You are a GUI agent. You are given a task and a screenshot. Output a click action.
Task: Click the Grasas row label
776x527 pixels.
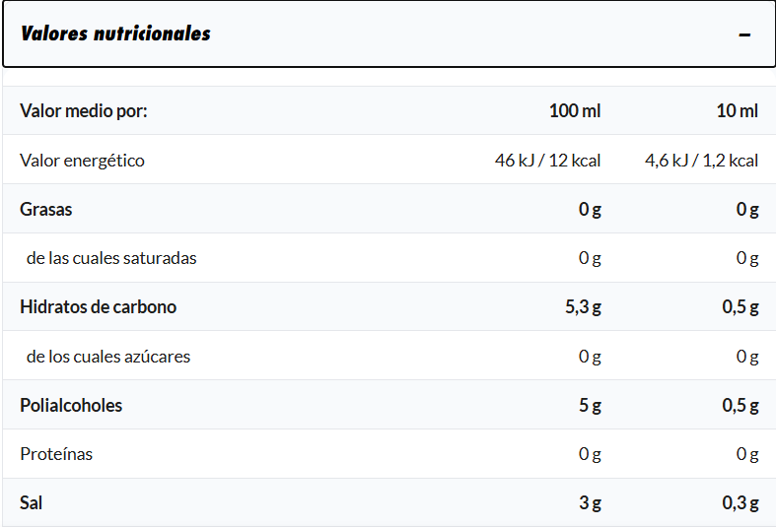(46, 209)
